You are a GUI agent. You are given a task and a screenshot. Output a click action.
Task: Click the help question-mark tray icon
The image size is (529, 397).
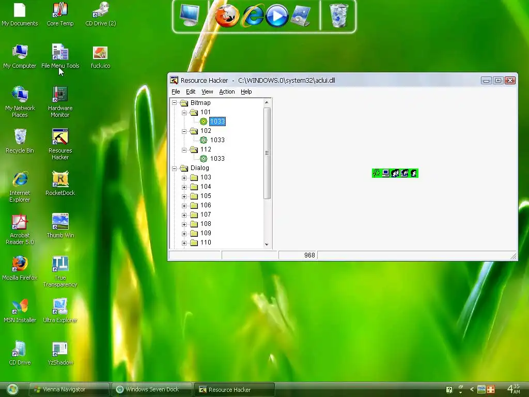pyautogui.click(x=449, y=390)
